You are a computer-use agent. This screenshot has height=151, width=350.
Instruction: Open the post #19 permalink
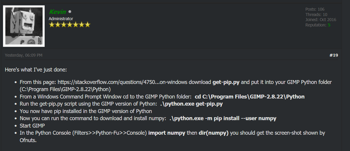coord(334,55)
